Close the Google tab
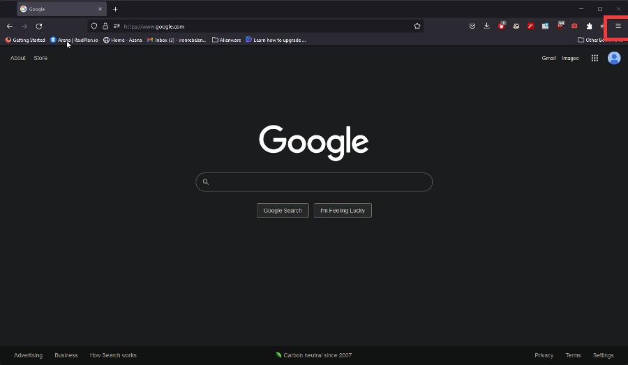This screenshot has width=628, height=365. tap(100, 9)
